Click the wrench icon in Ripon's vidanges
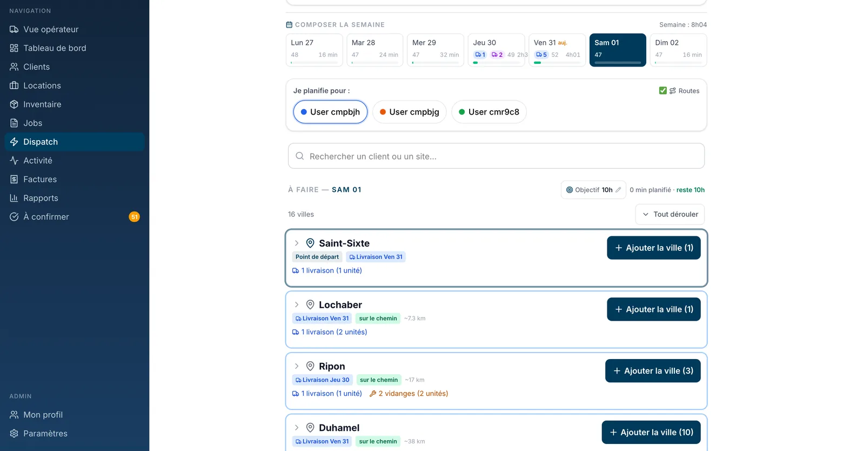The height and width of the screenshot is (451, 843). click(x=373, y=394)
